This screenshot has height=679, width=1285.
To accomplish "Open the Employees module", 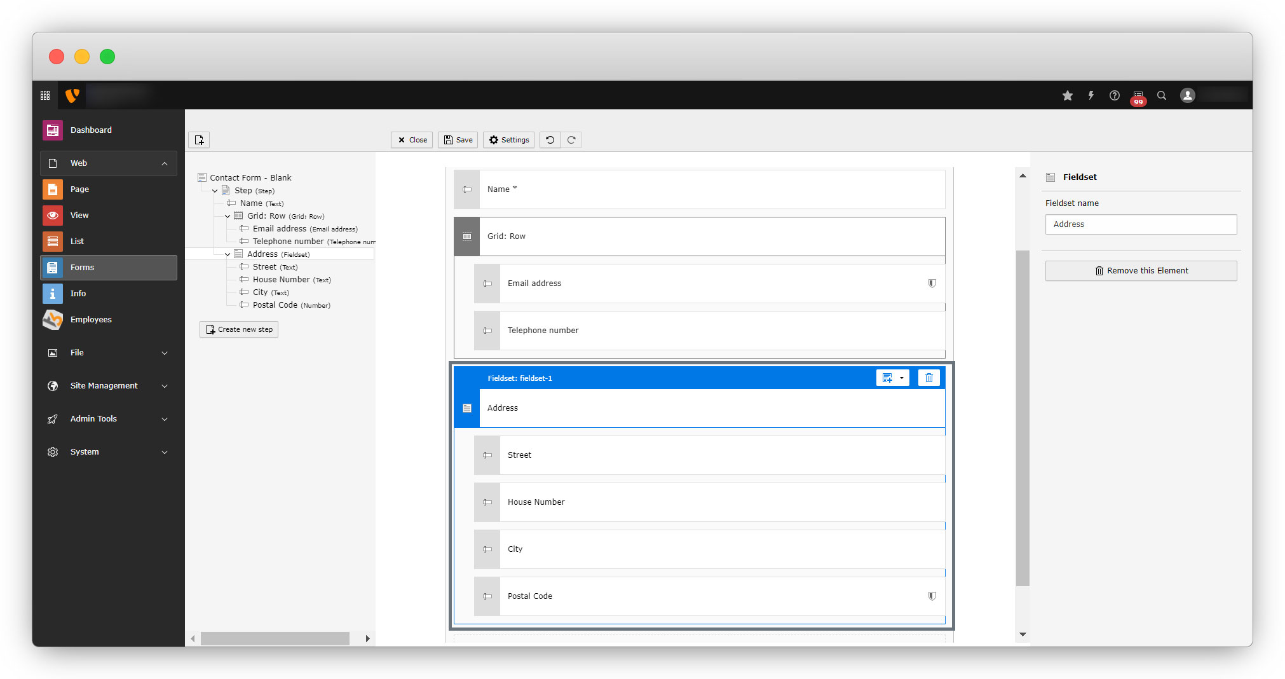I will click(x=91, y=320).
